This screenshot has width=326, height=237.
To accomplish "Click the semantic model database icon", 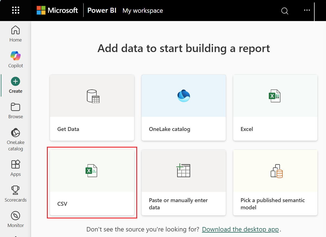I will (x=277, y=171).
